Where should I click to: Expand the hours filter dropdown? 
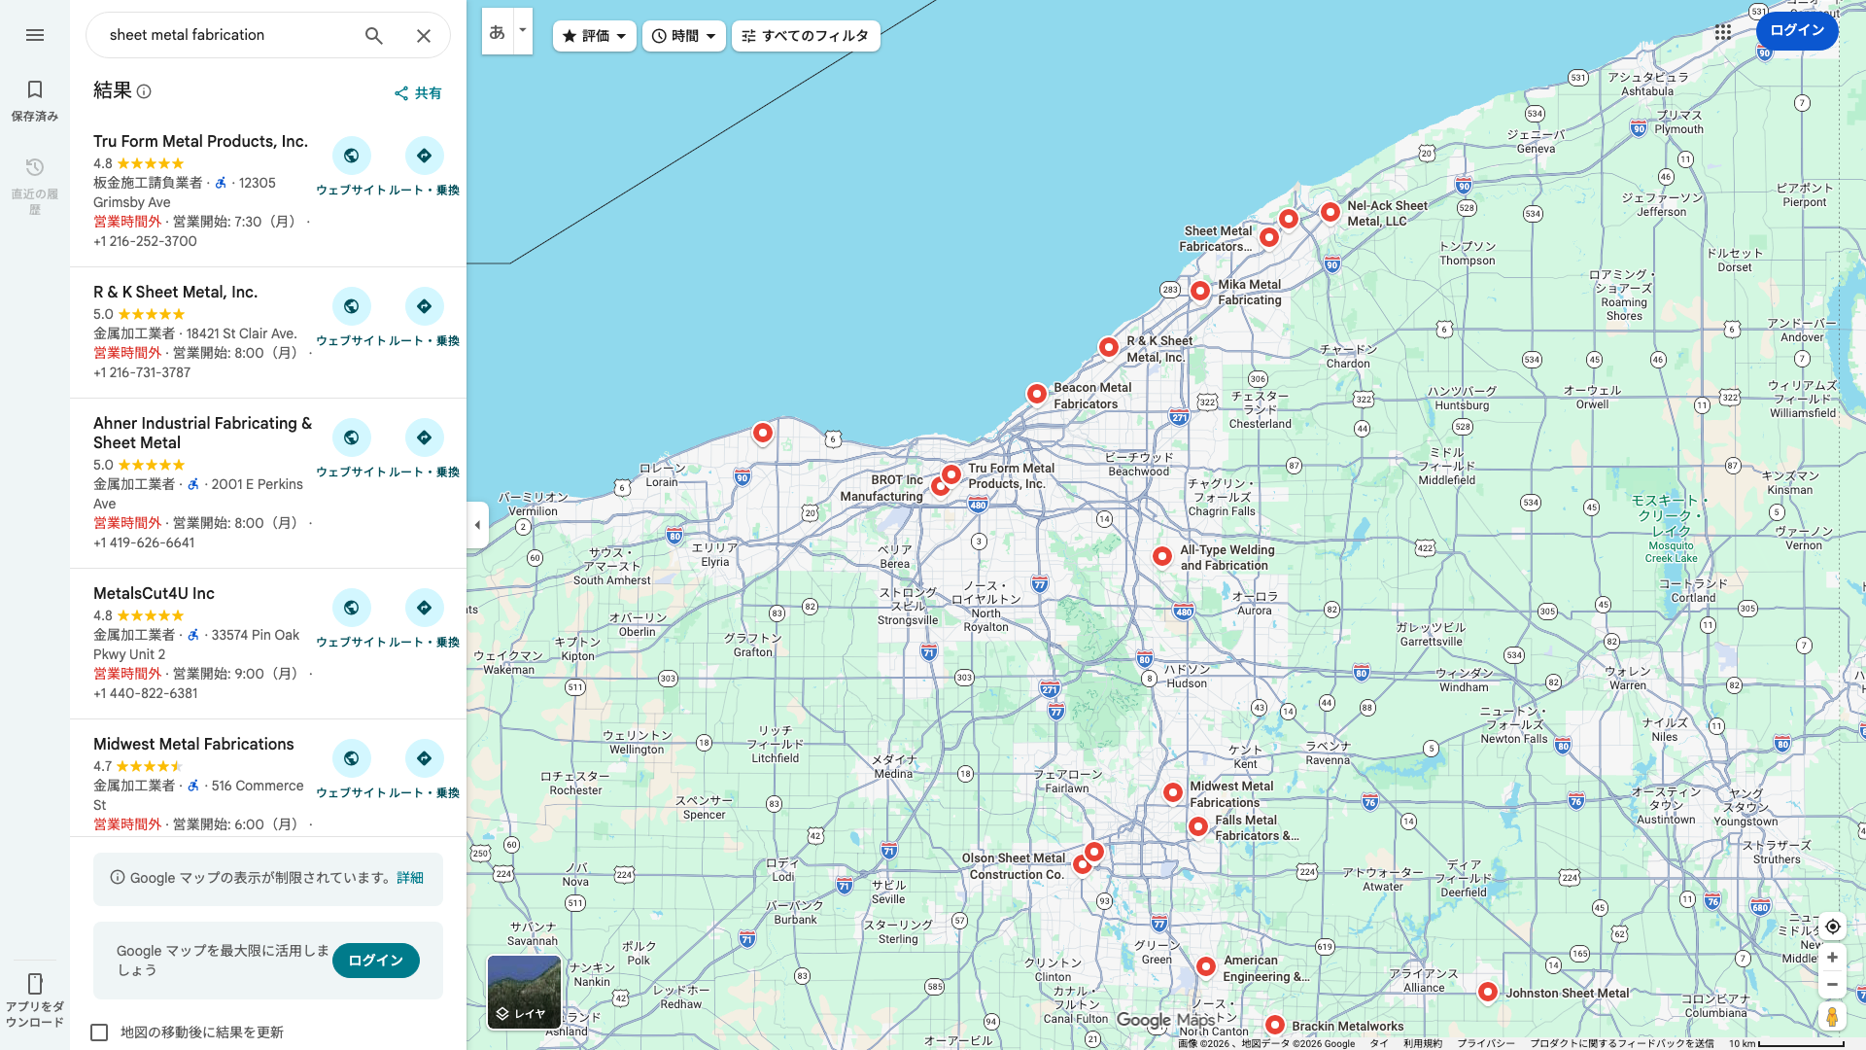pyautogui.click(x=684, y=36)
